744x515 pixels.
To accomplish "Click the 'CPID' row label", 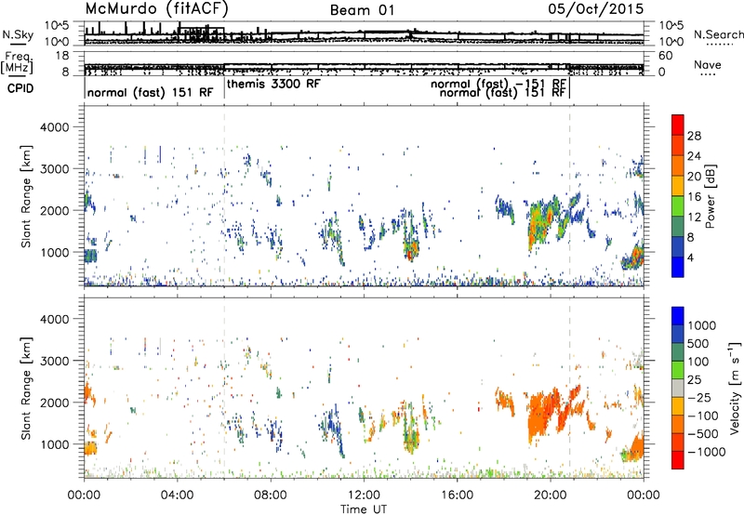I will pos(20,88).
